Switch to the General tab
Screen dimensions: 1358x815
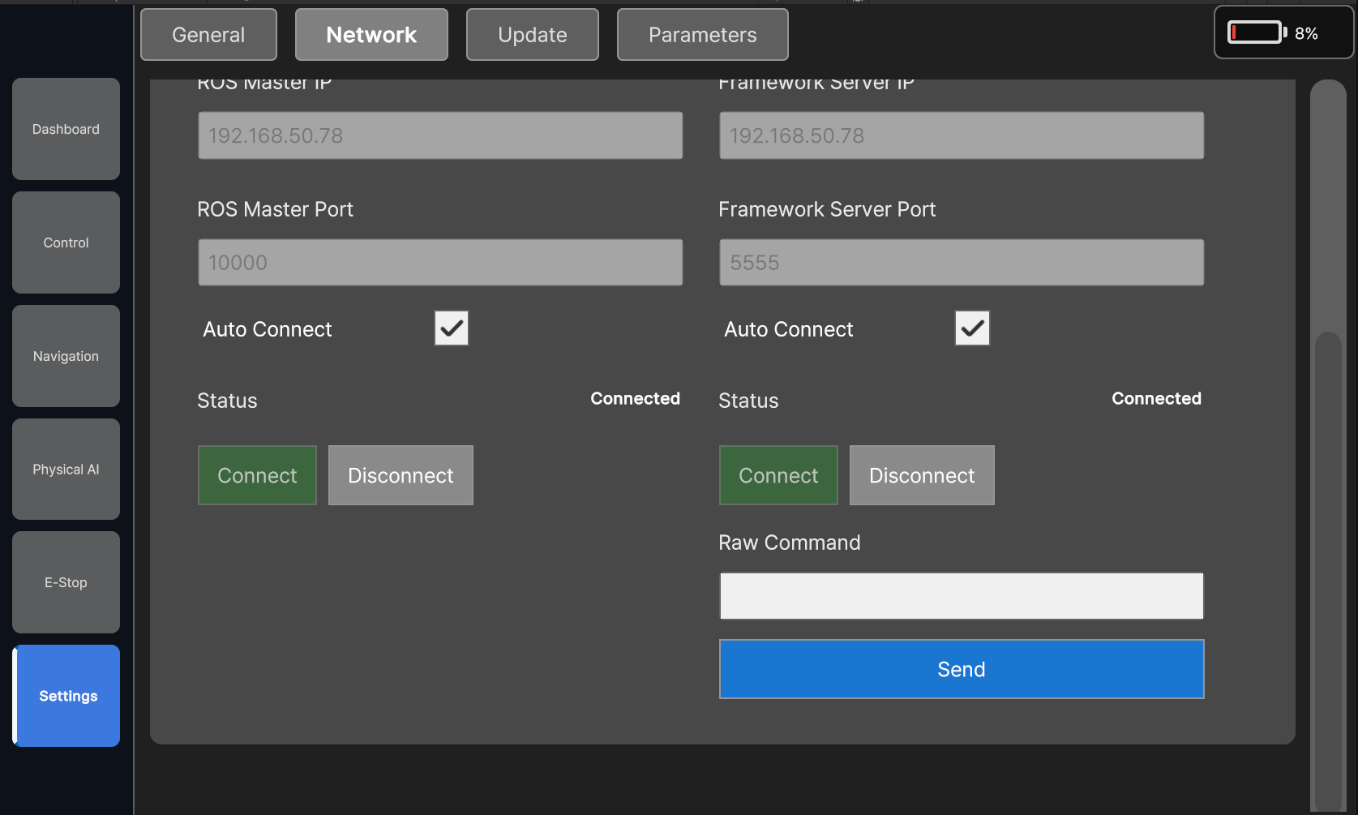[208, 35]
